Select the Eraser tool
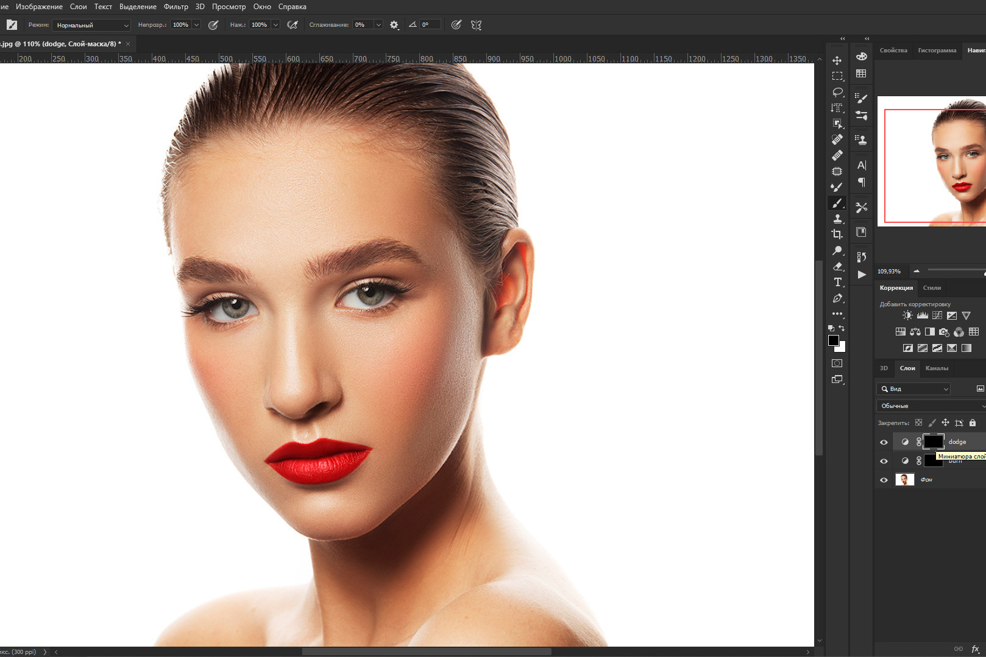Viewport: 986px width, 657px height. coord(837,266)
